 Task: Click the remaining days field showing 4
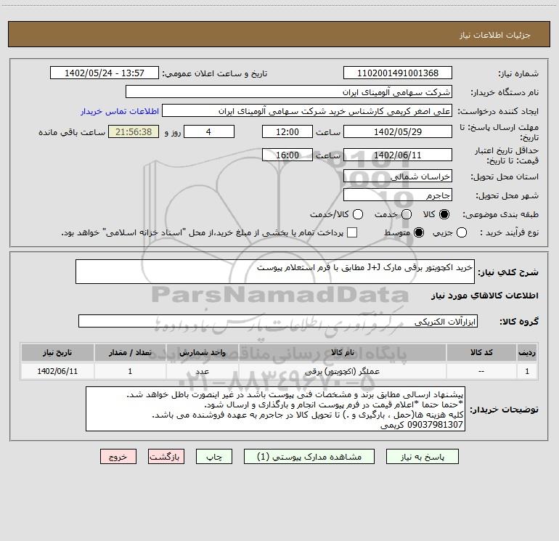coord(209,131)
